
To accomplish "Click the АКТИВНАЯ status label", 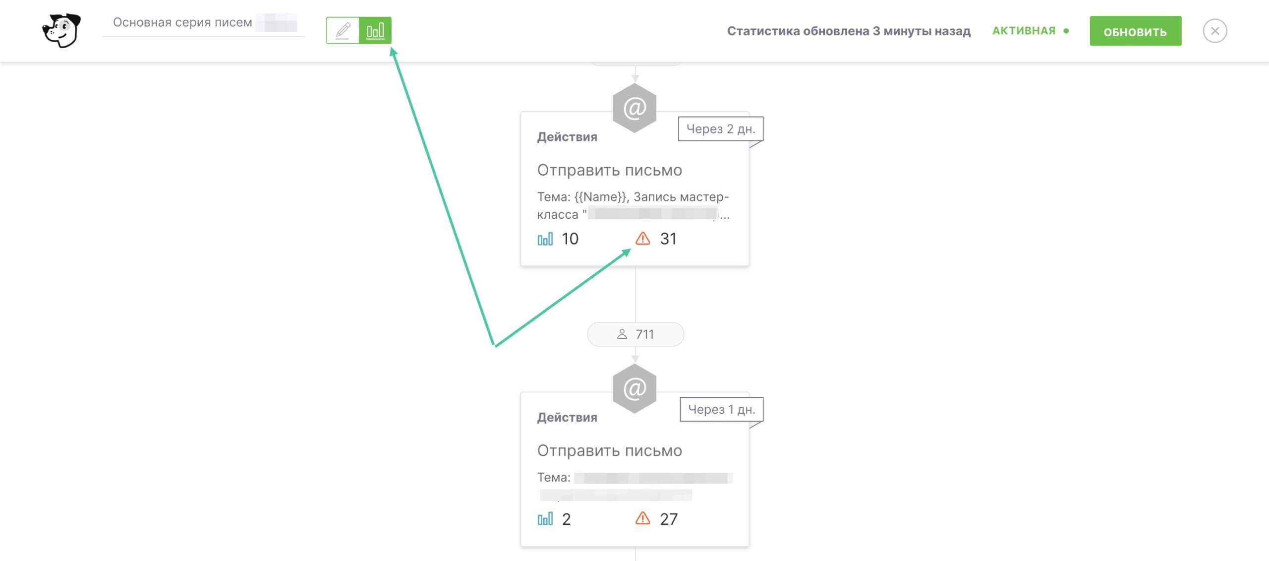I will [x=1024, y=31].
